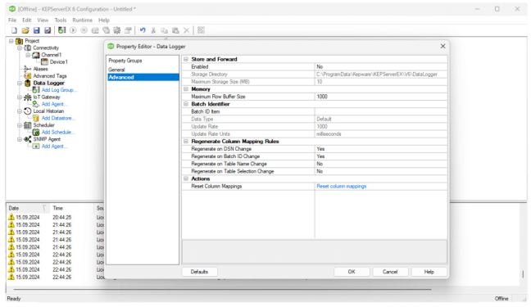Click the grayed play (start) toolbar icon

pyautogui.click(x=73, y=30)
